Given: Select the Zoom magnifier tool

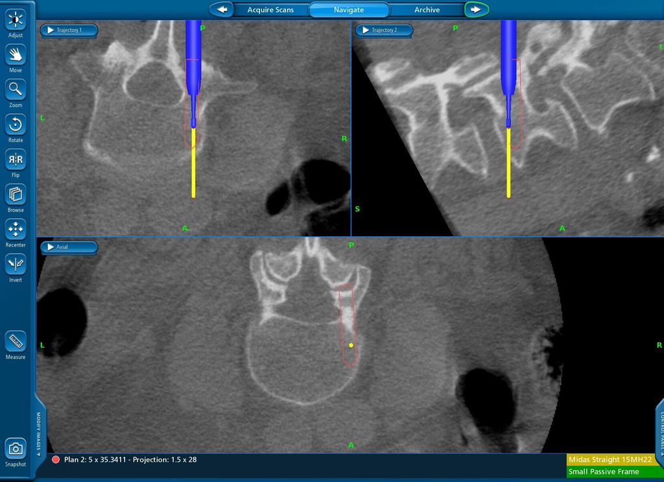Looking at the screenshot, I should pos(16,90).
